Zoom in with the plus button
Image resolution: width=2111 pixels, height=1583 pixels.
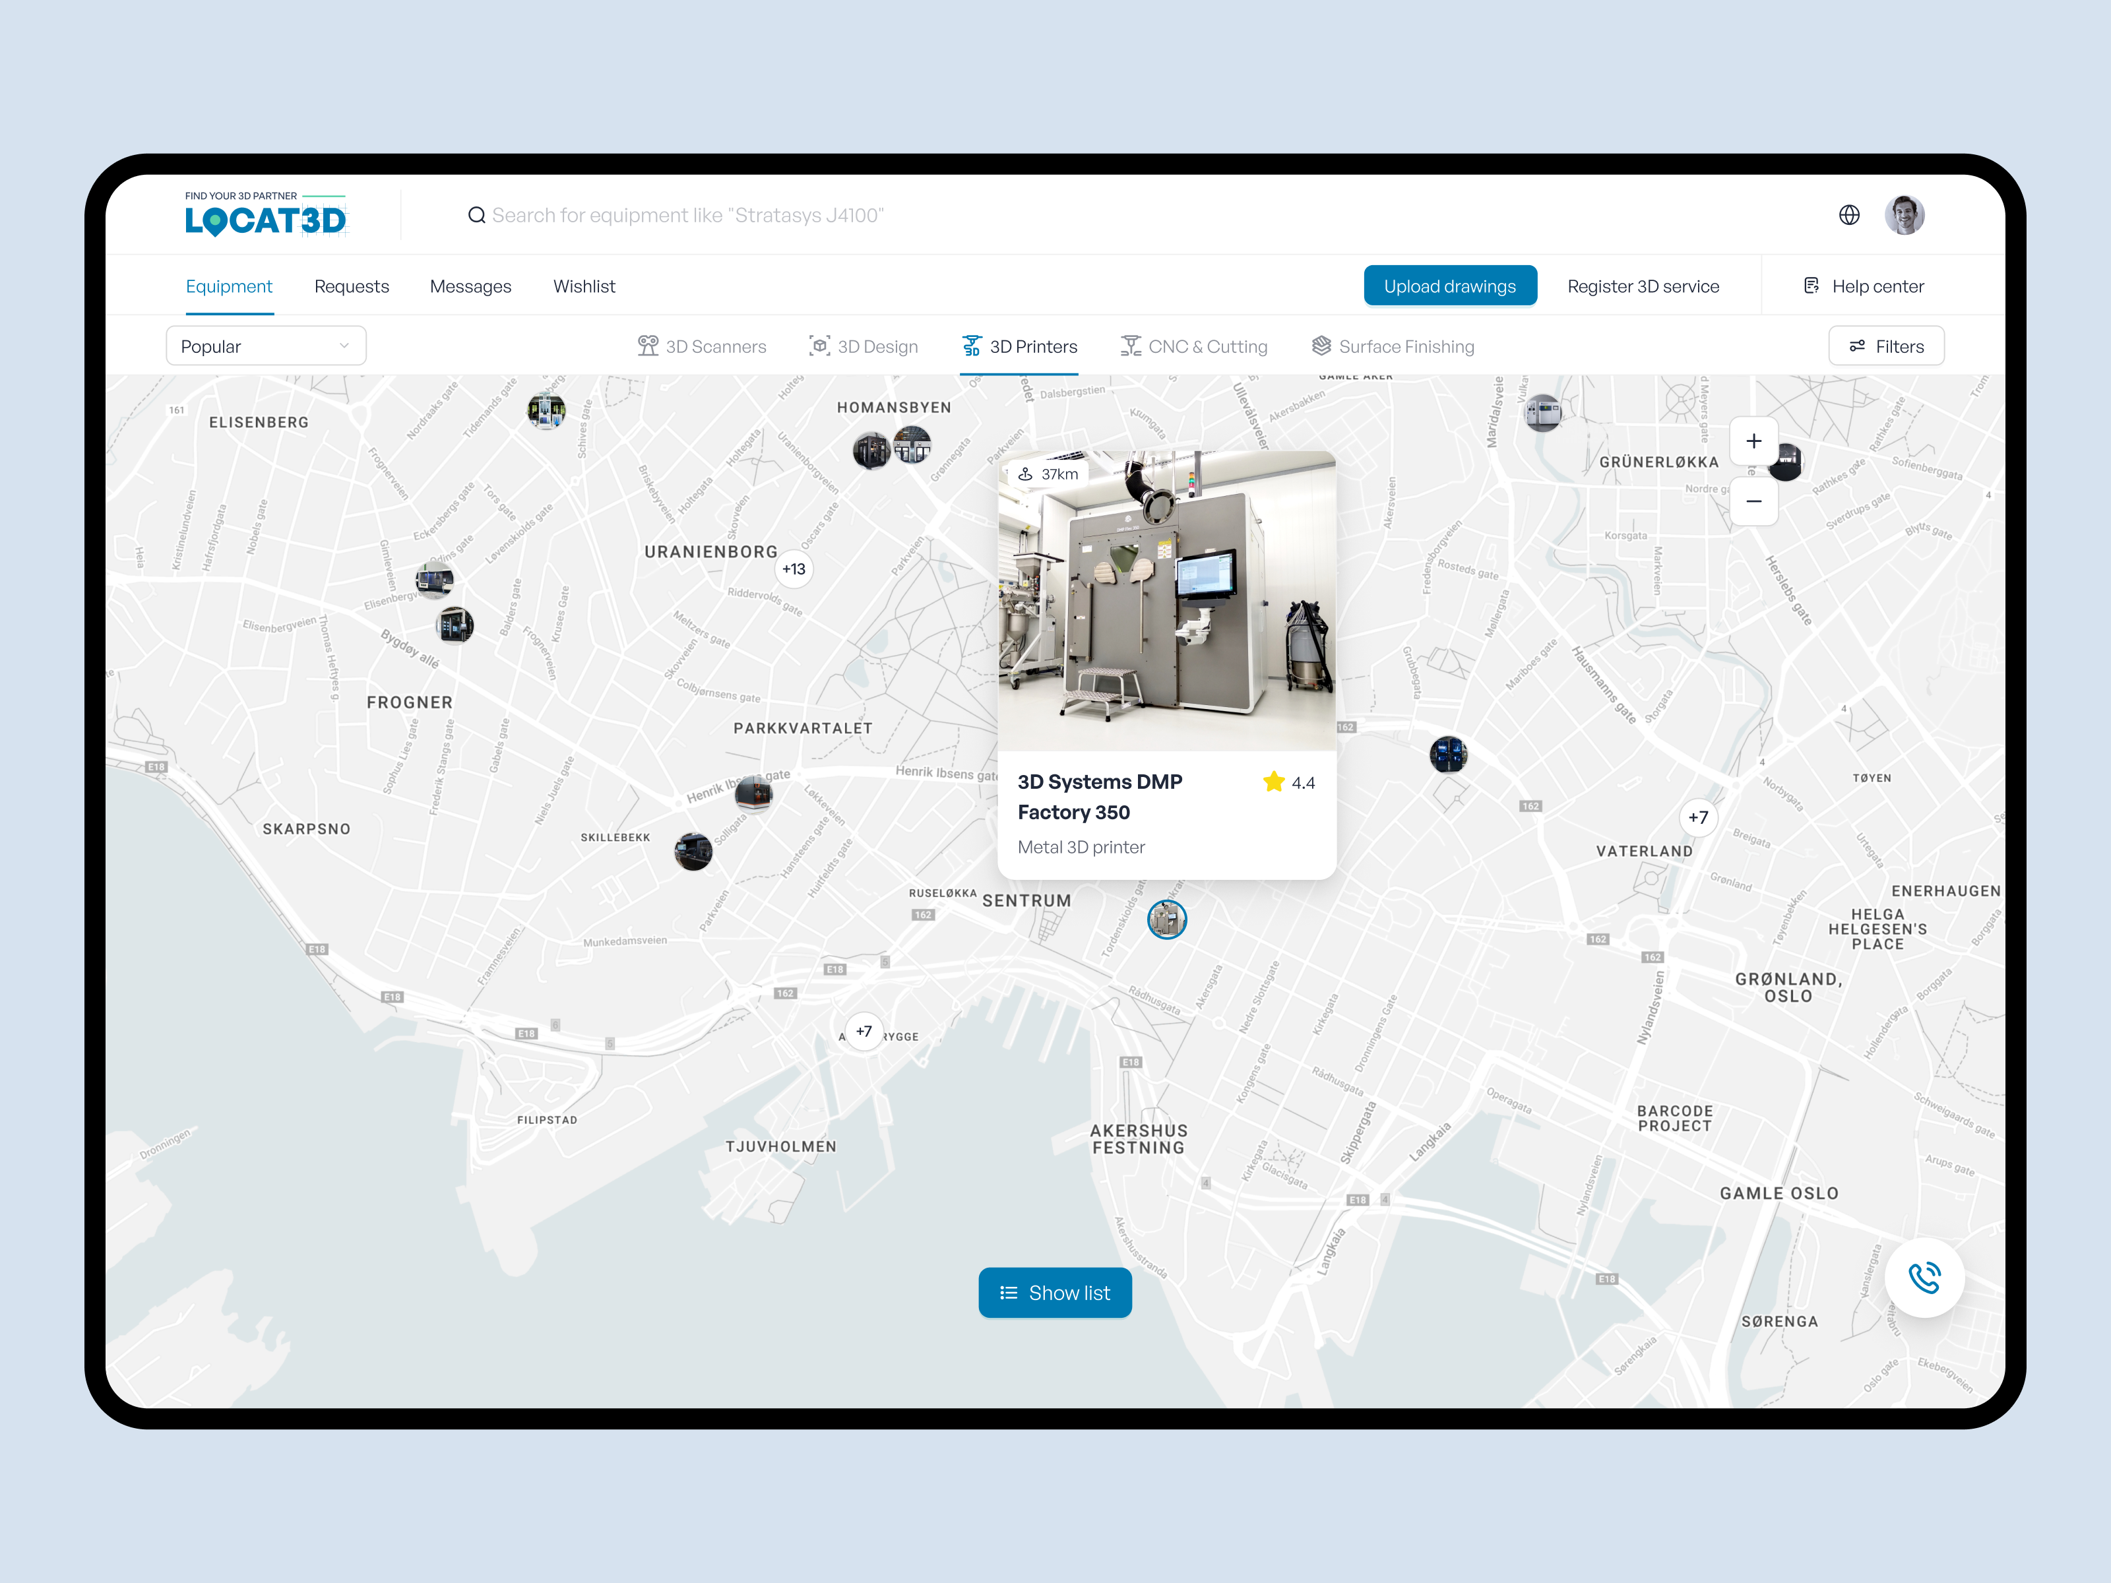1753,441
